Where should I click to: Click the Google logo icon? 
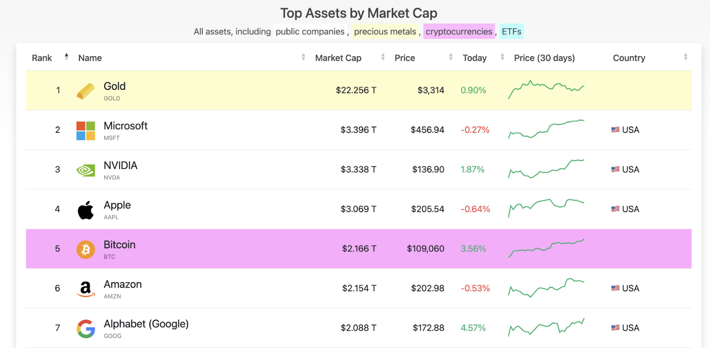[86, 329]
